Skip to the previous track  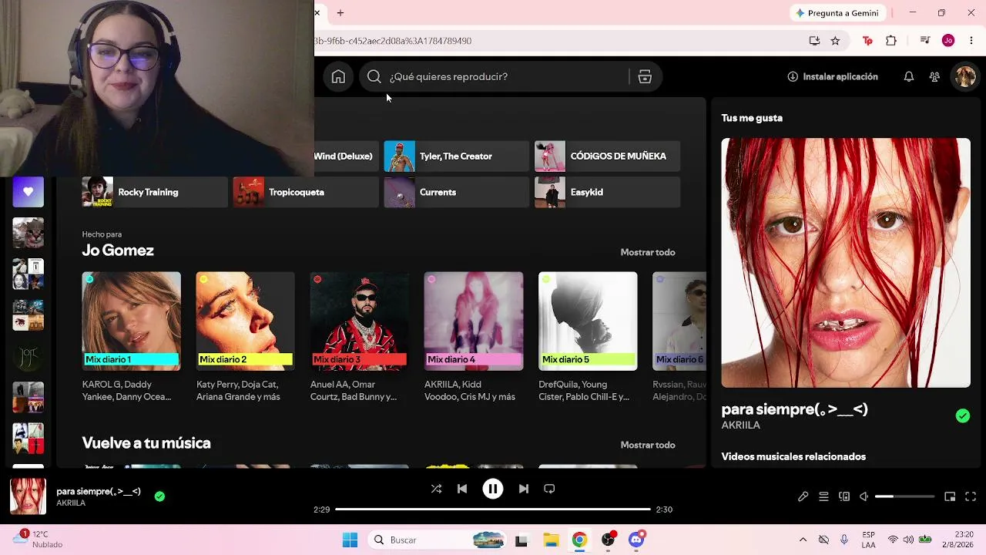pos(462,489)
